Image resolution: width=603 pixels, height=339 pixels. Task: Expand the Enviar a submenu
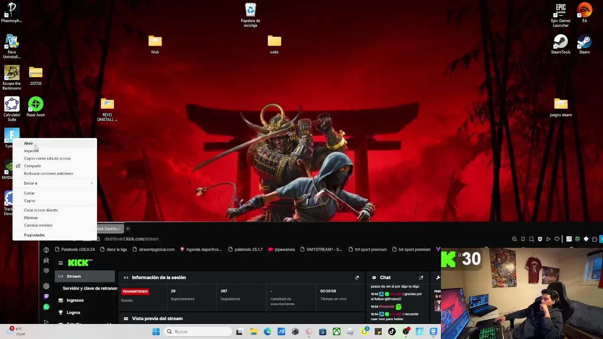[55, 183]
